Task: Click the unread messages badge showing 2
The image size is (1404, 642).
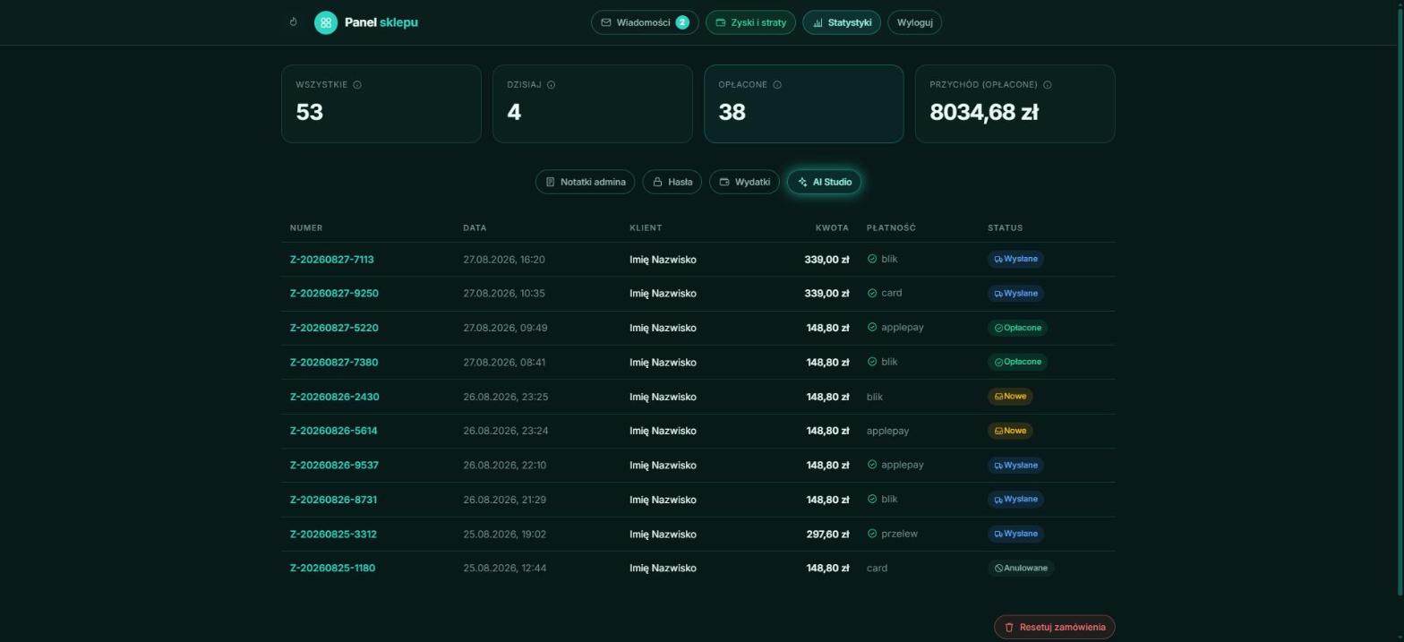Action: click(x=682, y=22)
